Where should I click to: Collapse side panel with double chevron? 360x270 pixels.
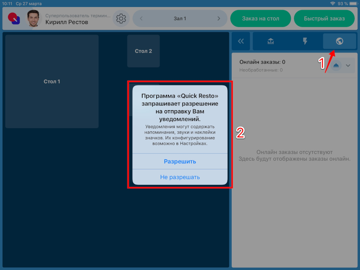tap(241, 41)
